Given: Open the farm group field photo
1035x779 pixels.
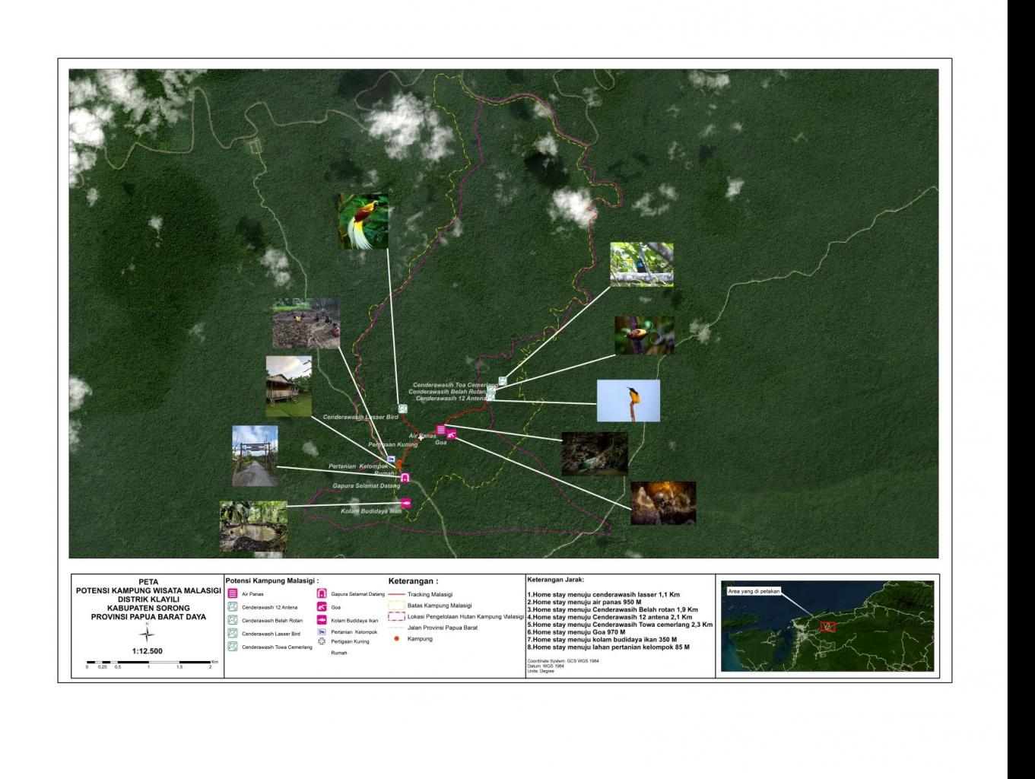Looking at the screenshot, I should pyautogui.click(x=306, y=324).
